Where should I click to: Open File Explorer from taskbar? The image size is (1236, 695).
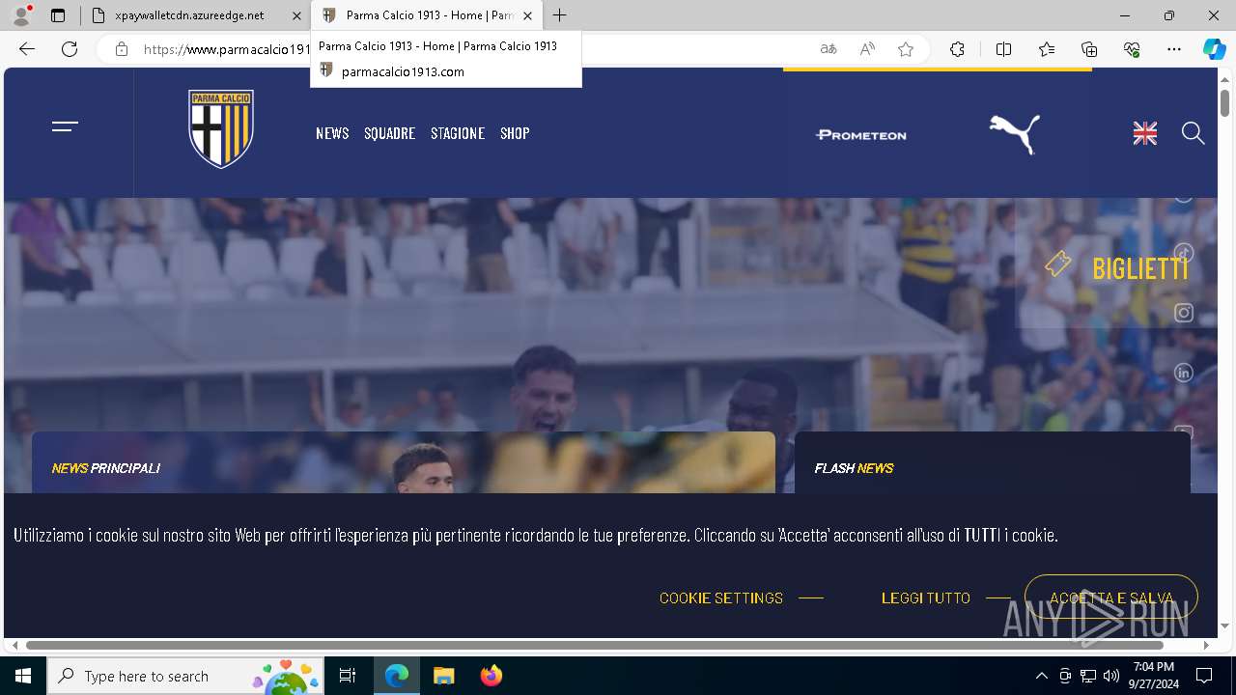coord(443,676)
